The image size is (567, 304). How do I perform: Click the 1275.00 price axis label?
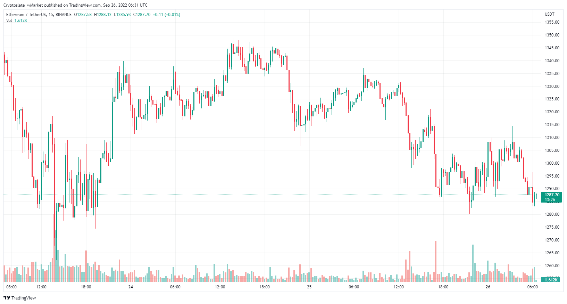click(552, 227)
